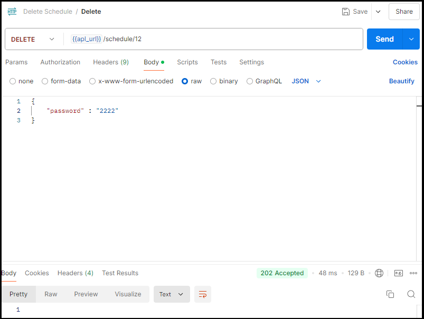The image size is (424, 319).
Task: Select the none body type radio
Action: click(x=13, y=81)
